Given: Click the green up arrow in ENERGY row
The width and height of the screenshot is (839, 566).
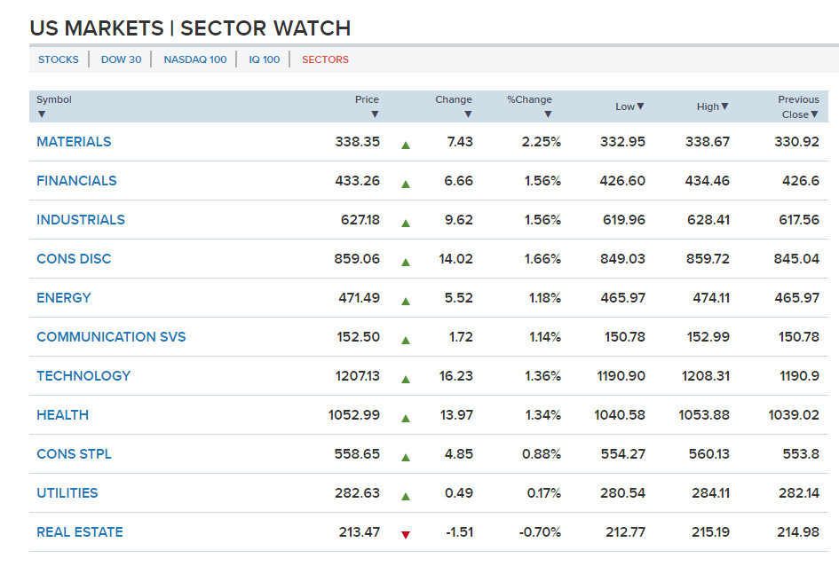Looking at the screenshot, I should coord(406,301).
